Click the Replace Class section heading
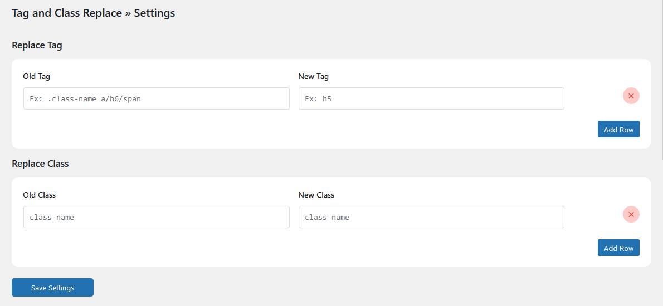Image resolution: width=663 pixels, height=306 pixels. tap(40, 164)
